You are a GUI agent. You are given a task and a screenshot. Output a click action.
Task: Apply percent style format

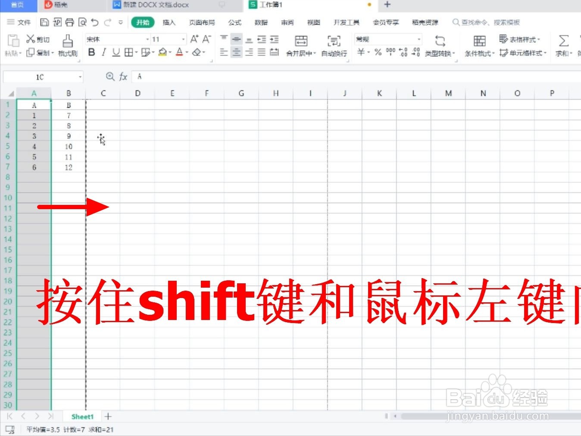click(378, 52)
